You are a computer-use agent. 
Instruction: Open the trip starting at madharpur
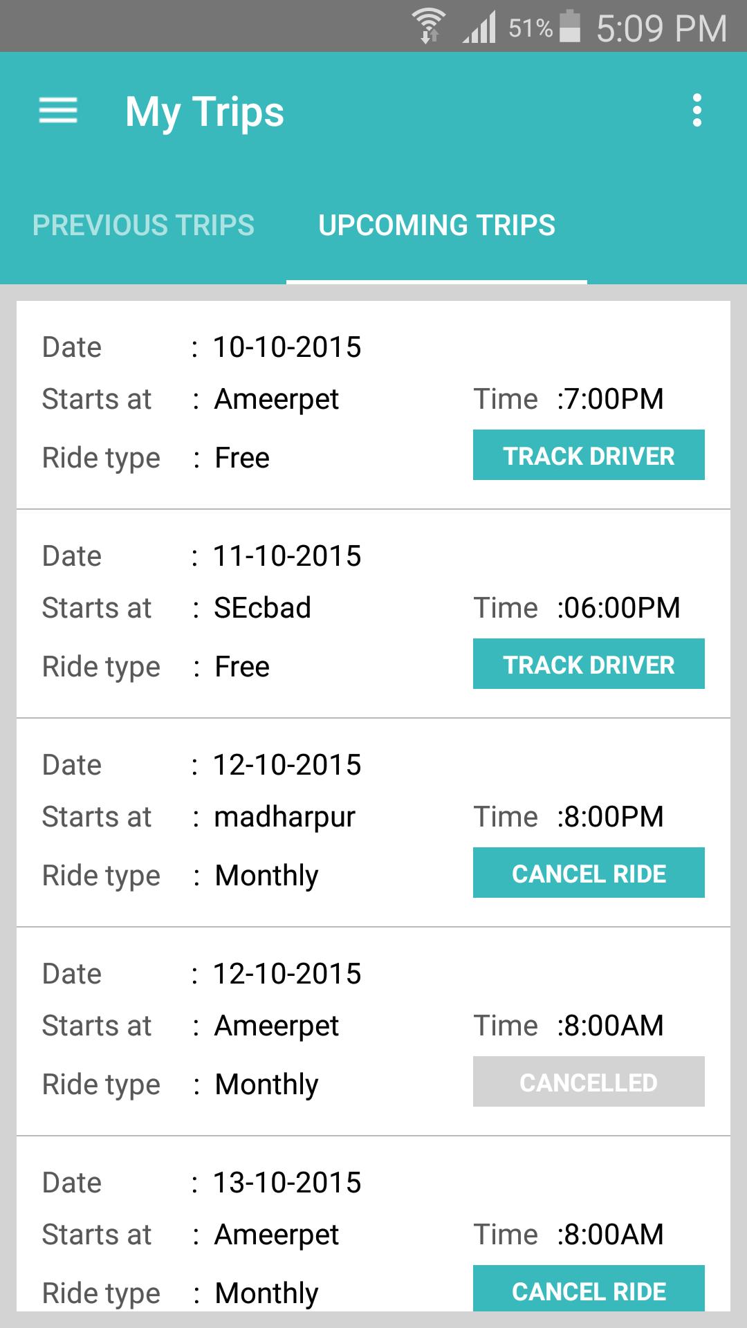click(x=284, y=817)
